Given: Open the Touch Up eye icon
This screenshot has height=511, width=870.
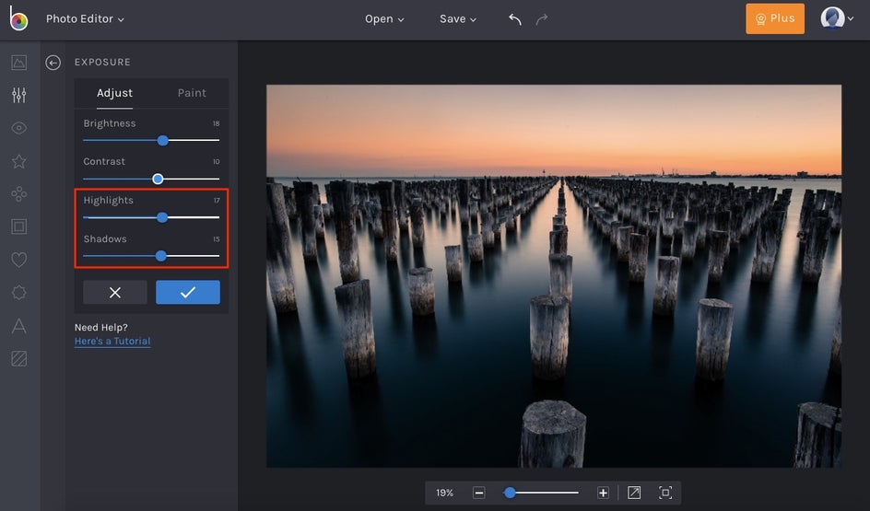Looking at the screenshot, I should [19, 128].
